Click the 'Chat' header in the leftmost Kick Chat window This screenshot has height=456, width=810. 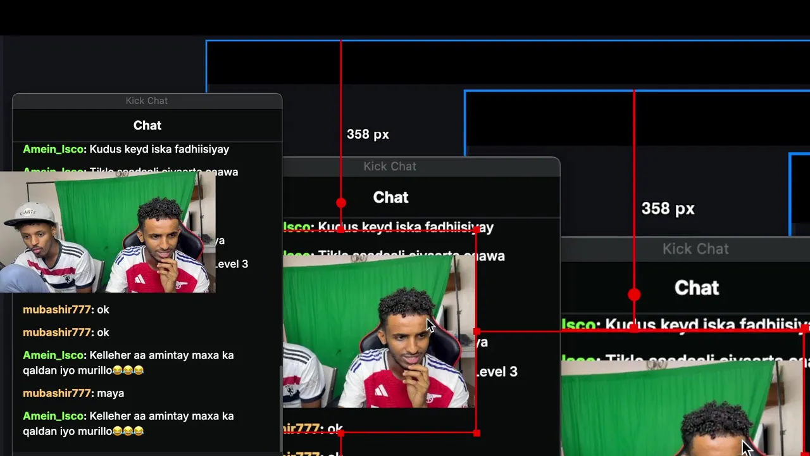[x=147, y=125]
